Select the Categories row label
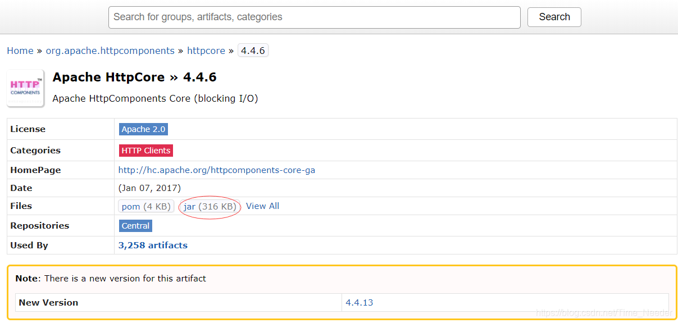 coord(35,151)
